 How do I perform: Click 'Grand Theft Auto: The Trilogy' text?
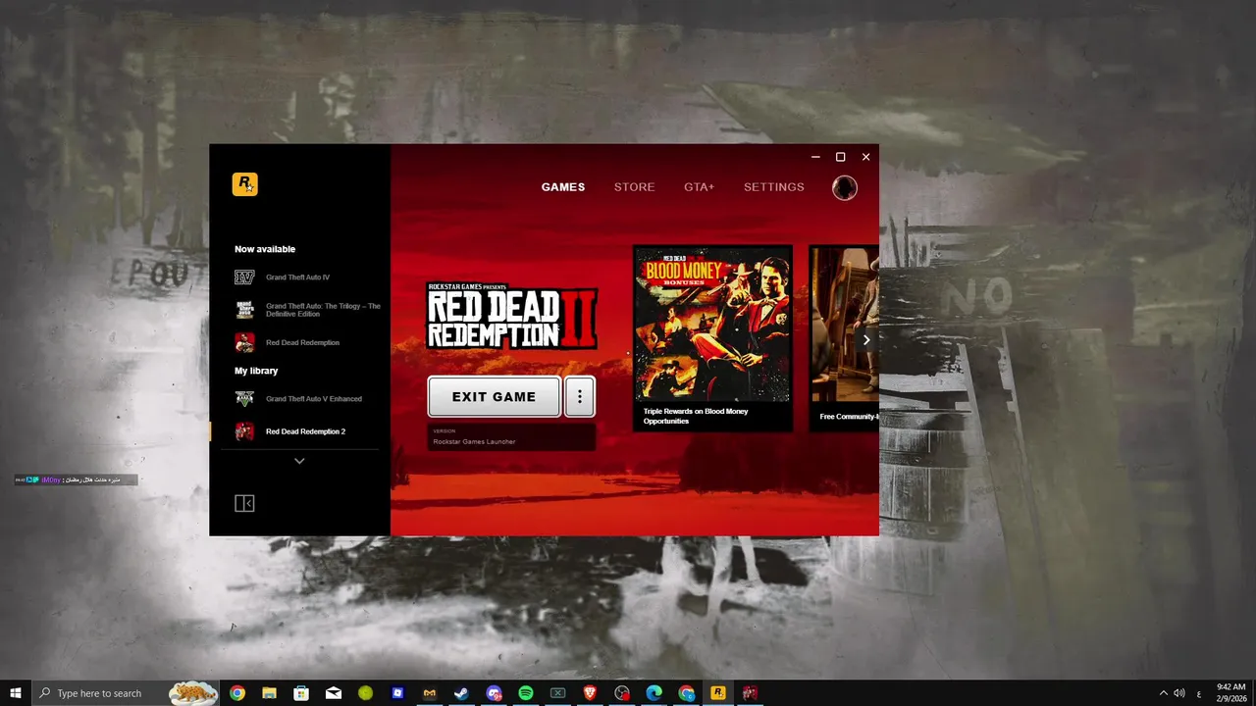click(323, 310)
